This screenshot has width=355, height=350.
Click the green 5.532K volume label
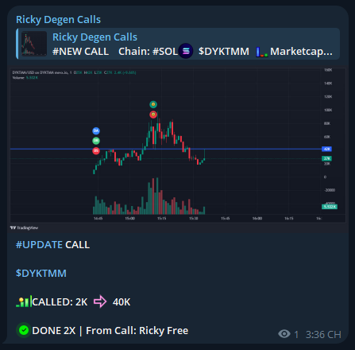[330, 207]
